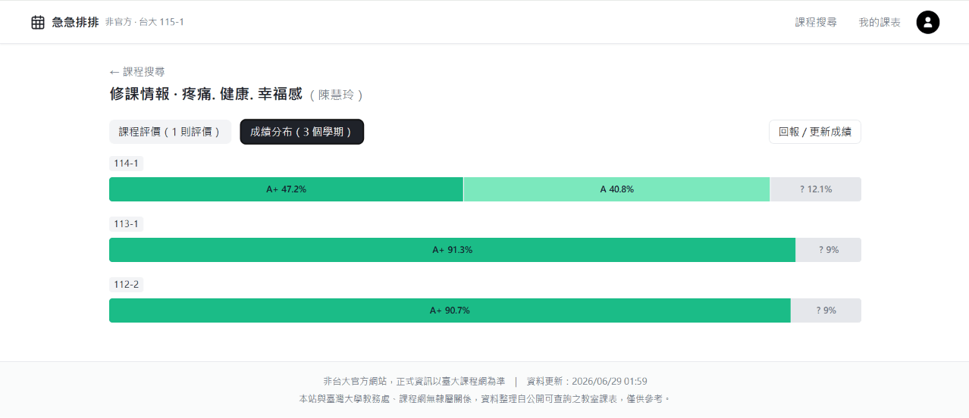The width and height of the screenshot is (969, 418).
Task: Click the A+ 90.7% bar segment
Action: pos(450,310)
